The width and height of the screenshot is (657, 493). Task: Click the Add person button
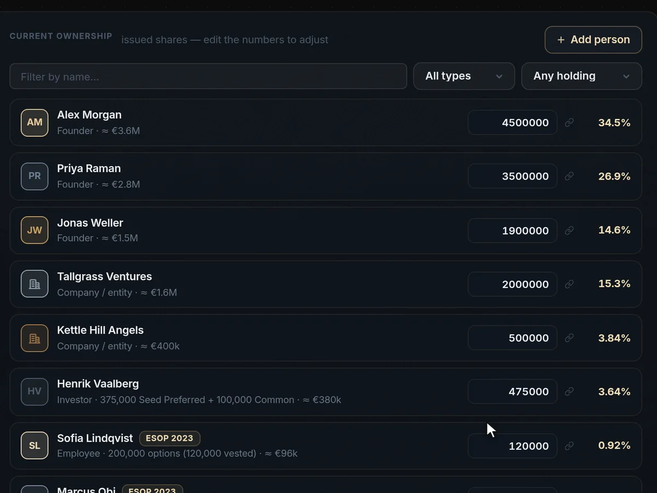coord(593,39)
